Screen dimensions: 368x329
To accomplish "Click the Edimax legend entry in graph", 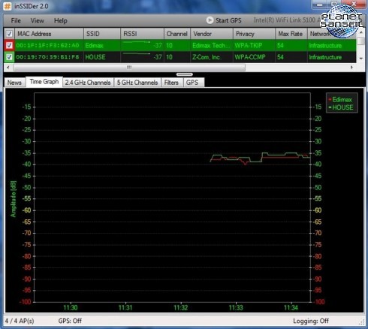I will [x=340, y=99].
